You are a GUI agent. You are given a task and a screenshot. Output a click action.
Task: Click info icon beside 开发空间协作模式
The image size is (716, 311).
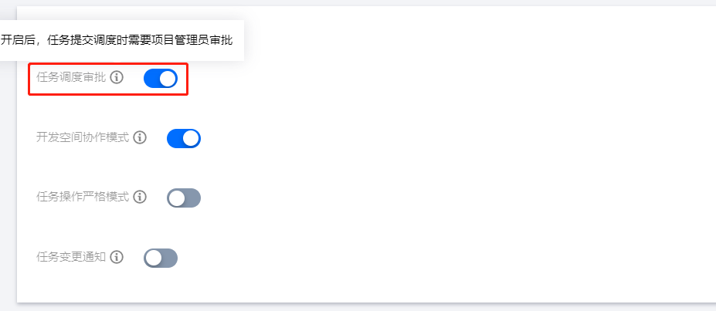pos(140,137)
